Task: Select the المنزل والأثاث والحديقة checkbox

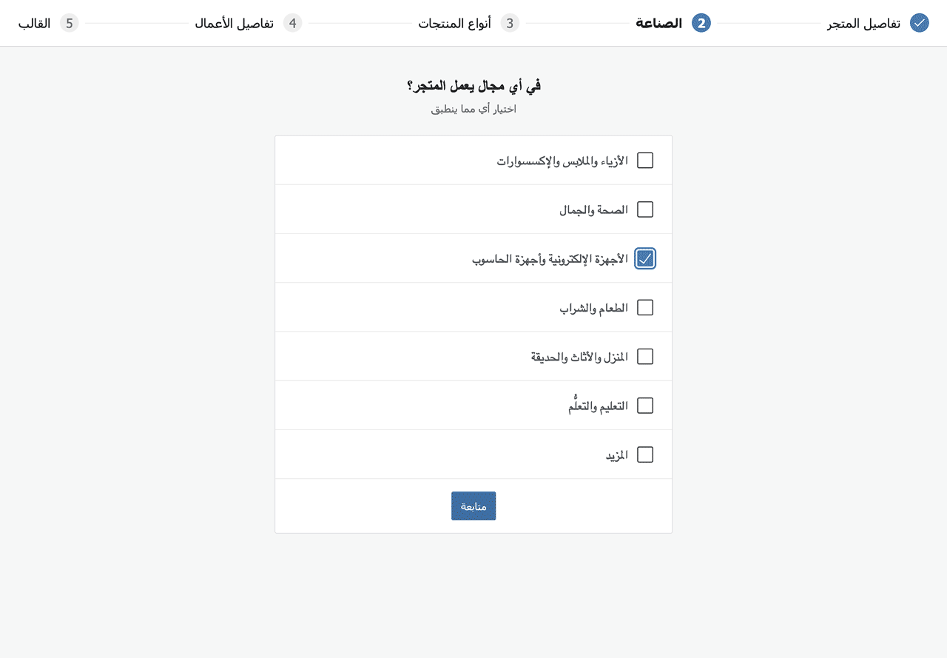Action: [645, 357]
